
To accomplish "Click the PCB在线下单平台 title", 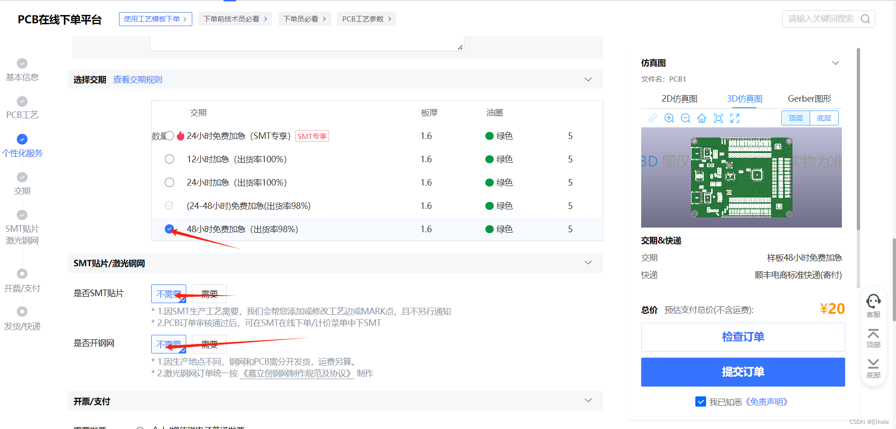I will tap(60, 20).
